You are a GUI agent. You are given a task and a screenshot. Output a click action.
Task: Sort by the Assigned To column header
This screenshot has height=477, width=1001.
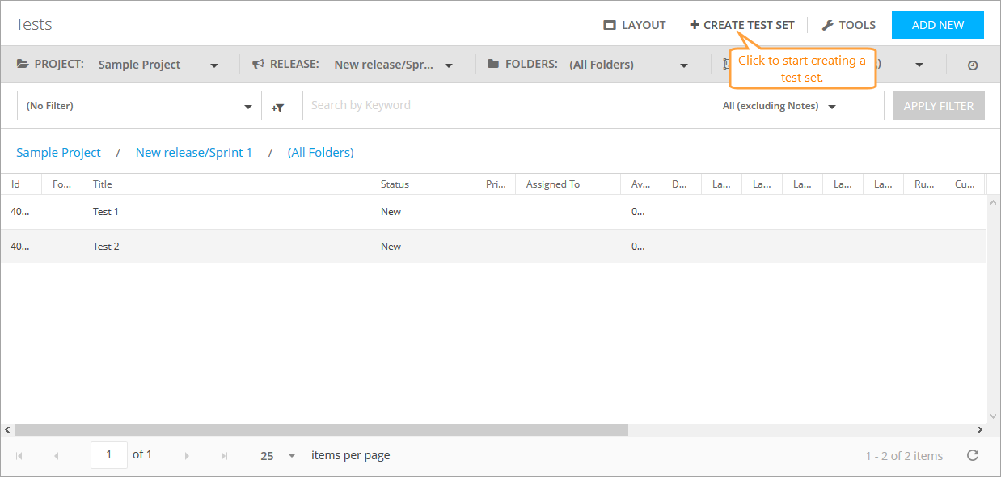point(568,184)
